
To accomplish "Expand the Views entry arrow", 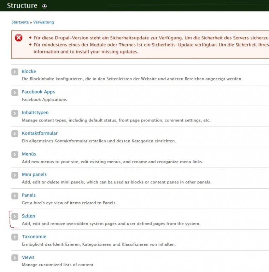I will tap(14, 258).
